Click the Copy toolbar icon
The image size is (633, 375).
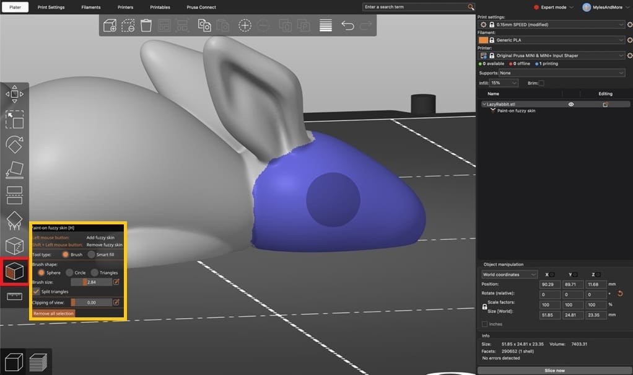204,25
